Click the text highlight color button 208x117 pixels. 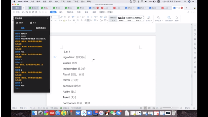click(64, 20)
